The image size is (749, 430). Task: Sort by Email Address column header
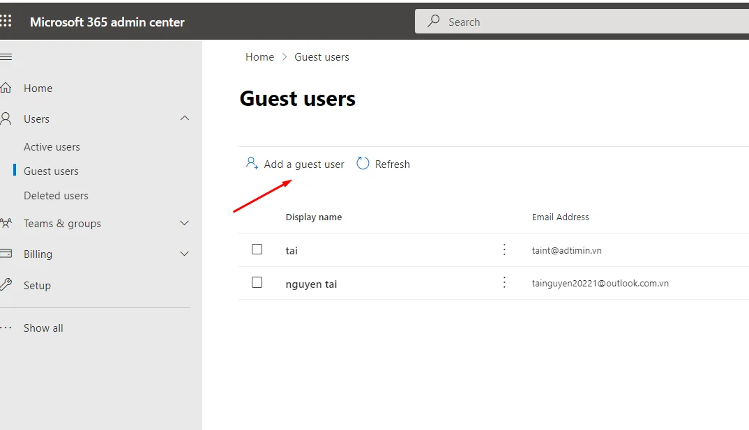[x=560, y=217]
